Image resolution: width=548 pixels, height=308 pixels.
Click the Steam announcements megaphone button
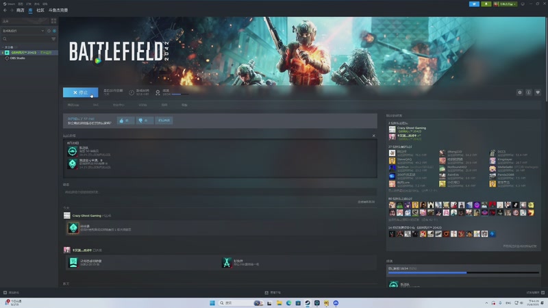point(474,4)
